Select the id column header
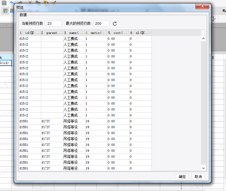Screen dimensions: 226x191 click(30, 33)
